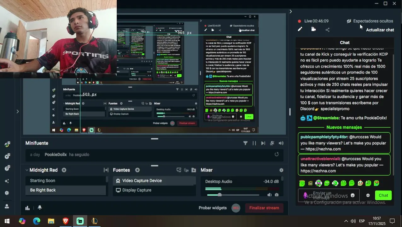The image size is (402, 227).
Task: Toggle selective recording icon in Fuentes header
Action: [x=186, y=170]
